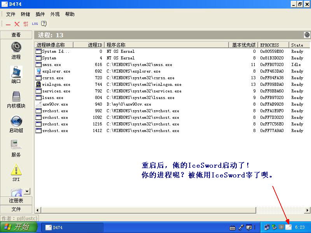Click the IceSword sword tray icon

click(288, 227)
